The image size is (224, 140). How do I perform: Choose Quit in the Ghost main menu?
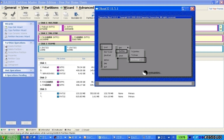pyautogui.click(x=105, y=67)
